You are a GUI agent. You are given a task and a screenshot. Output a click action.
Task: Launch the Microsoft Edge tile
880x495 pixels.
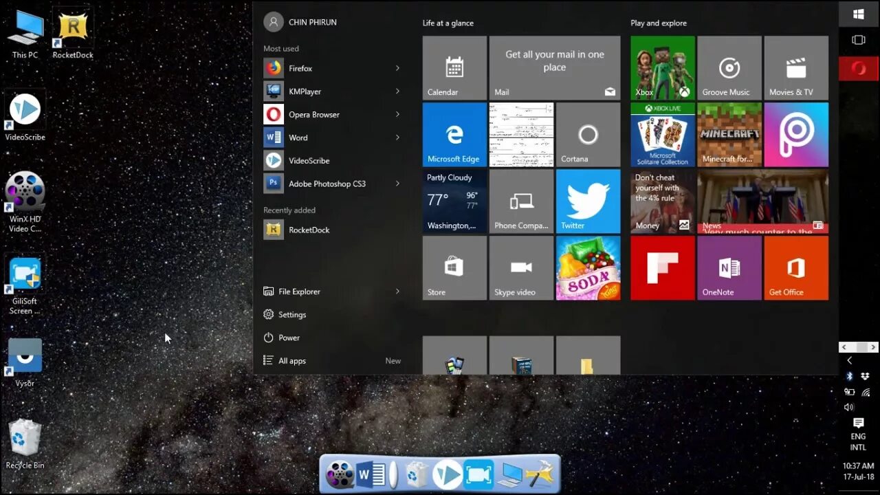tap(454, 135)
